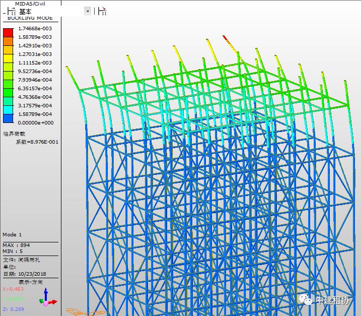
Task: Click the red legend swatch at the top
Action: (x=8, y=32)
